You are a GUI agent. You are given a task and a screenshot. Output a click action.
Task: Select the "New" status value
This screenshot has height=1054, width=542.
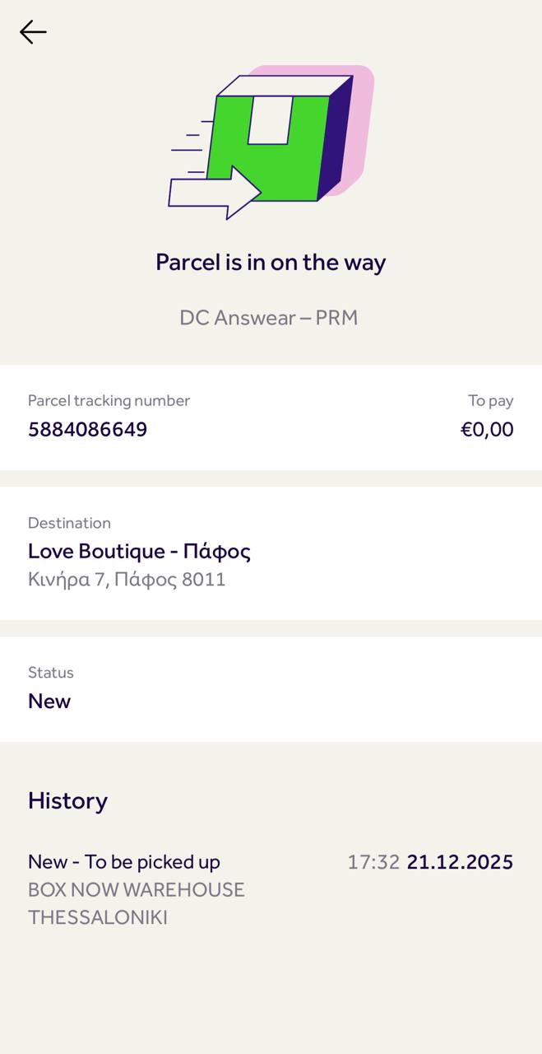(49, 701)
